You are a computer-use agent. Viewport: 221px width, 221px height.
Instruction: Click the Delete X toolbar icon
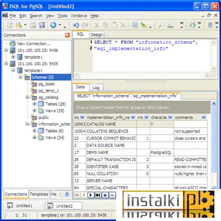point(123,25)
